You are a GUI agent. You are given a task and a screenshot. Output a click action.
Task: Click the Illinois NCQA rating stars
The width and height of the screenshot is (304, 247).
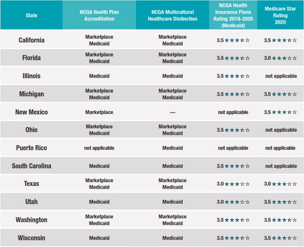click(237, 76)
